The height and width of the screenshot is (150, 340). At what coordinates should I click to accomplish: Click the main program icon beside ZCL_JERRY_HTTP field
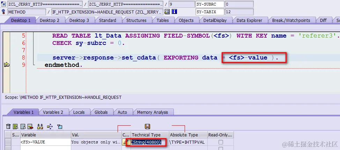[3, 4]
